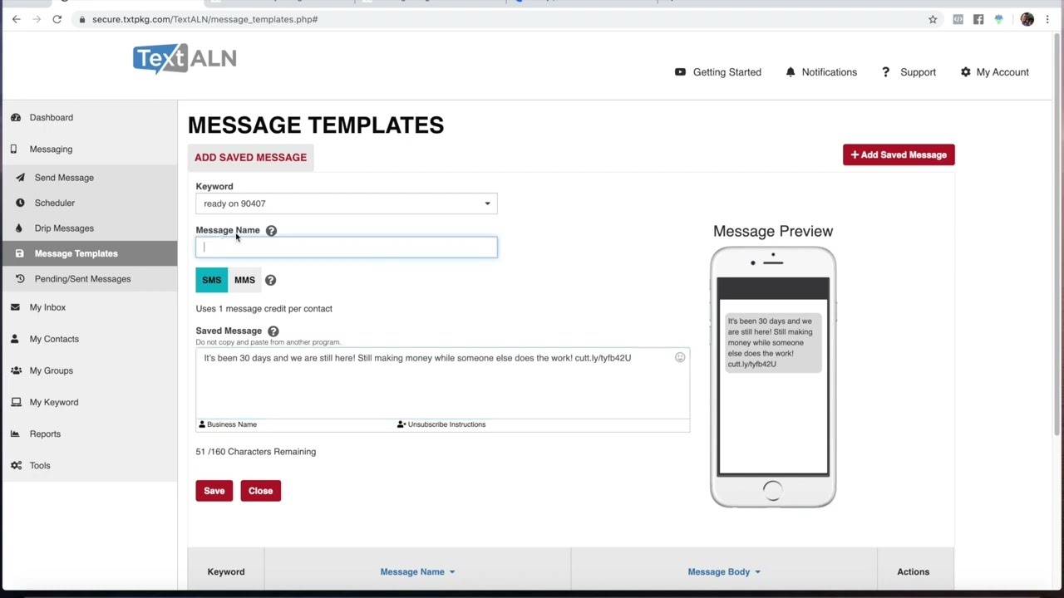The image size is (1064, 598).
Task: Click the My Contacts person icon
Action: coord(16,339)
